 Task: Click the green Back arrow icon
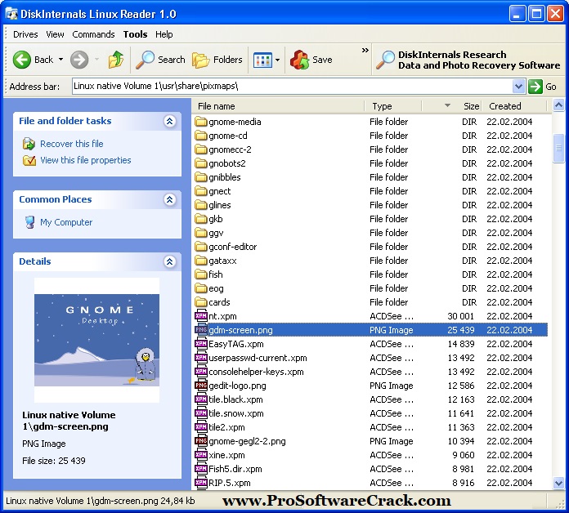[x=22, y=60]
